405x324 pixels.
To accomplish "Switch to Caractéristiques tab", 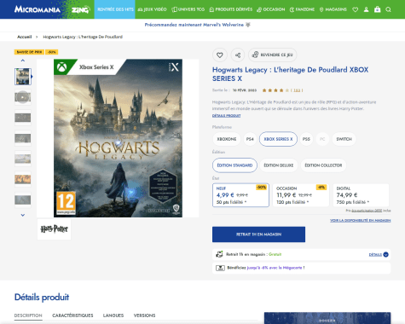I will [x=72, y=315].
